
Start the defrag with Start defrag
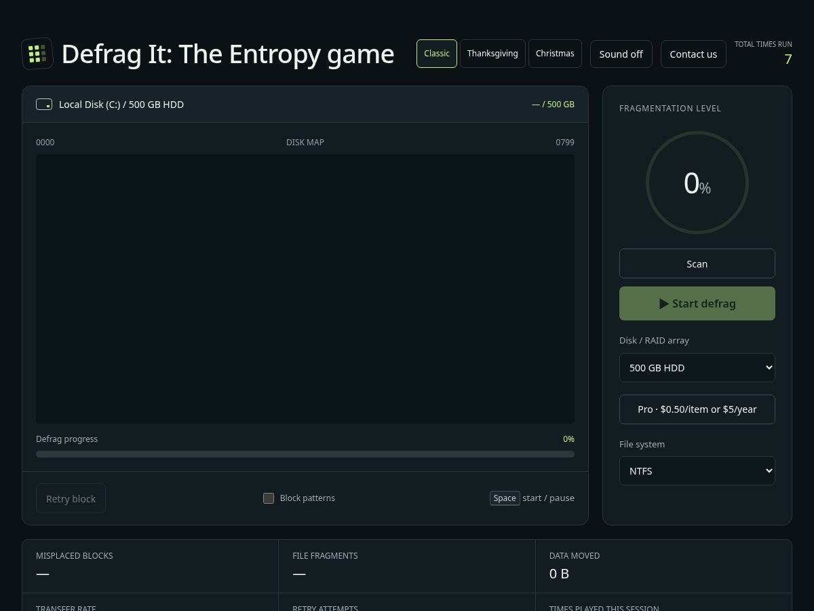point(697,303)
